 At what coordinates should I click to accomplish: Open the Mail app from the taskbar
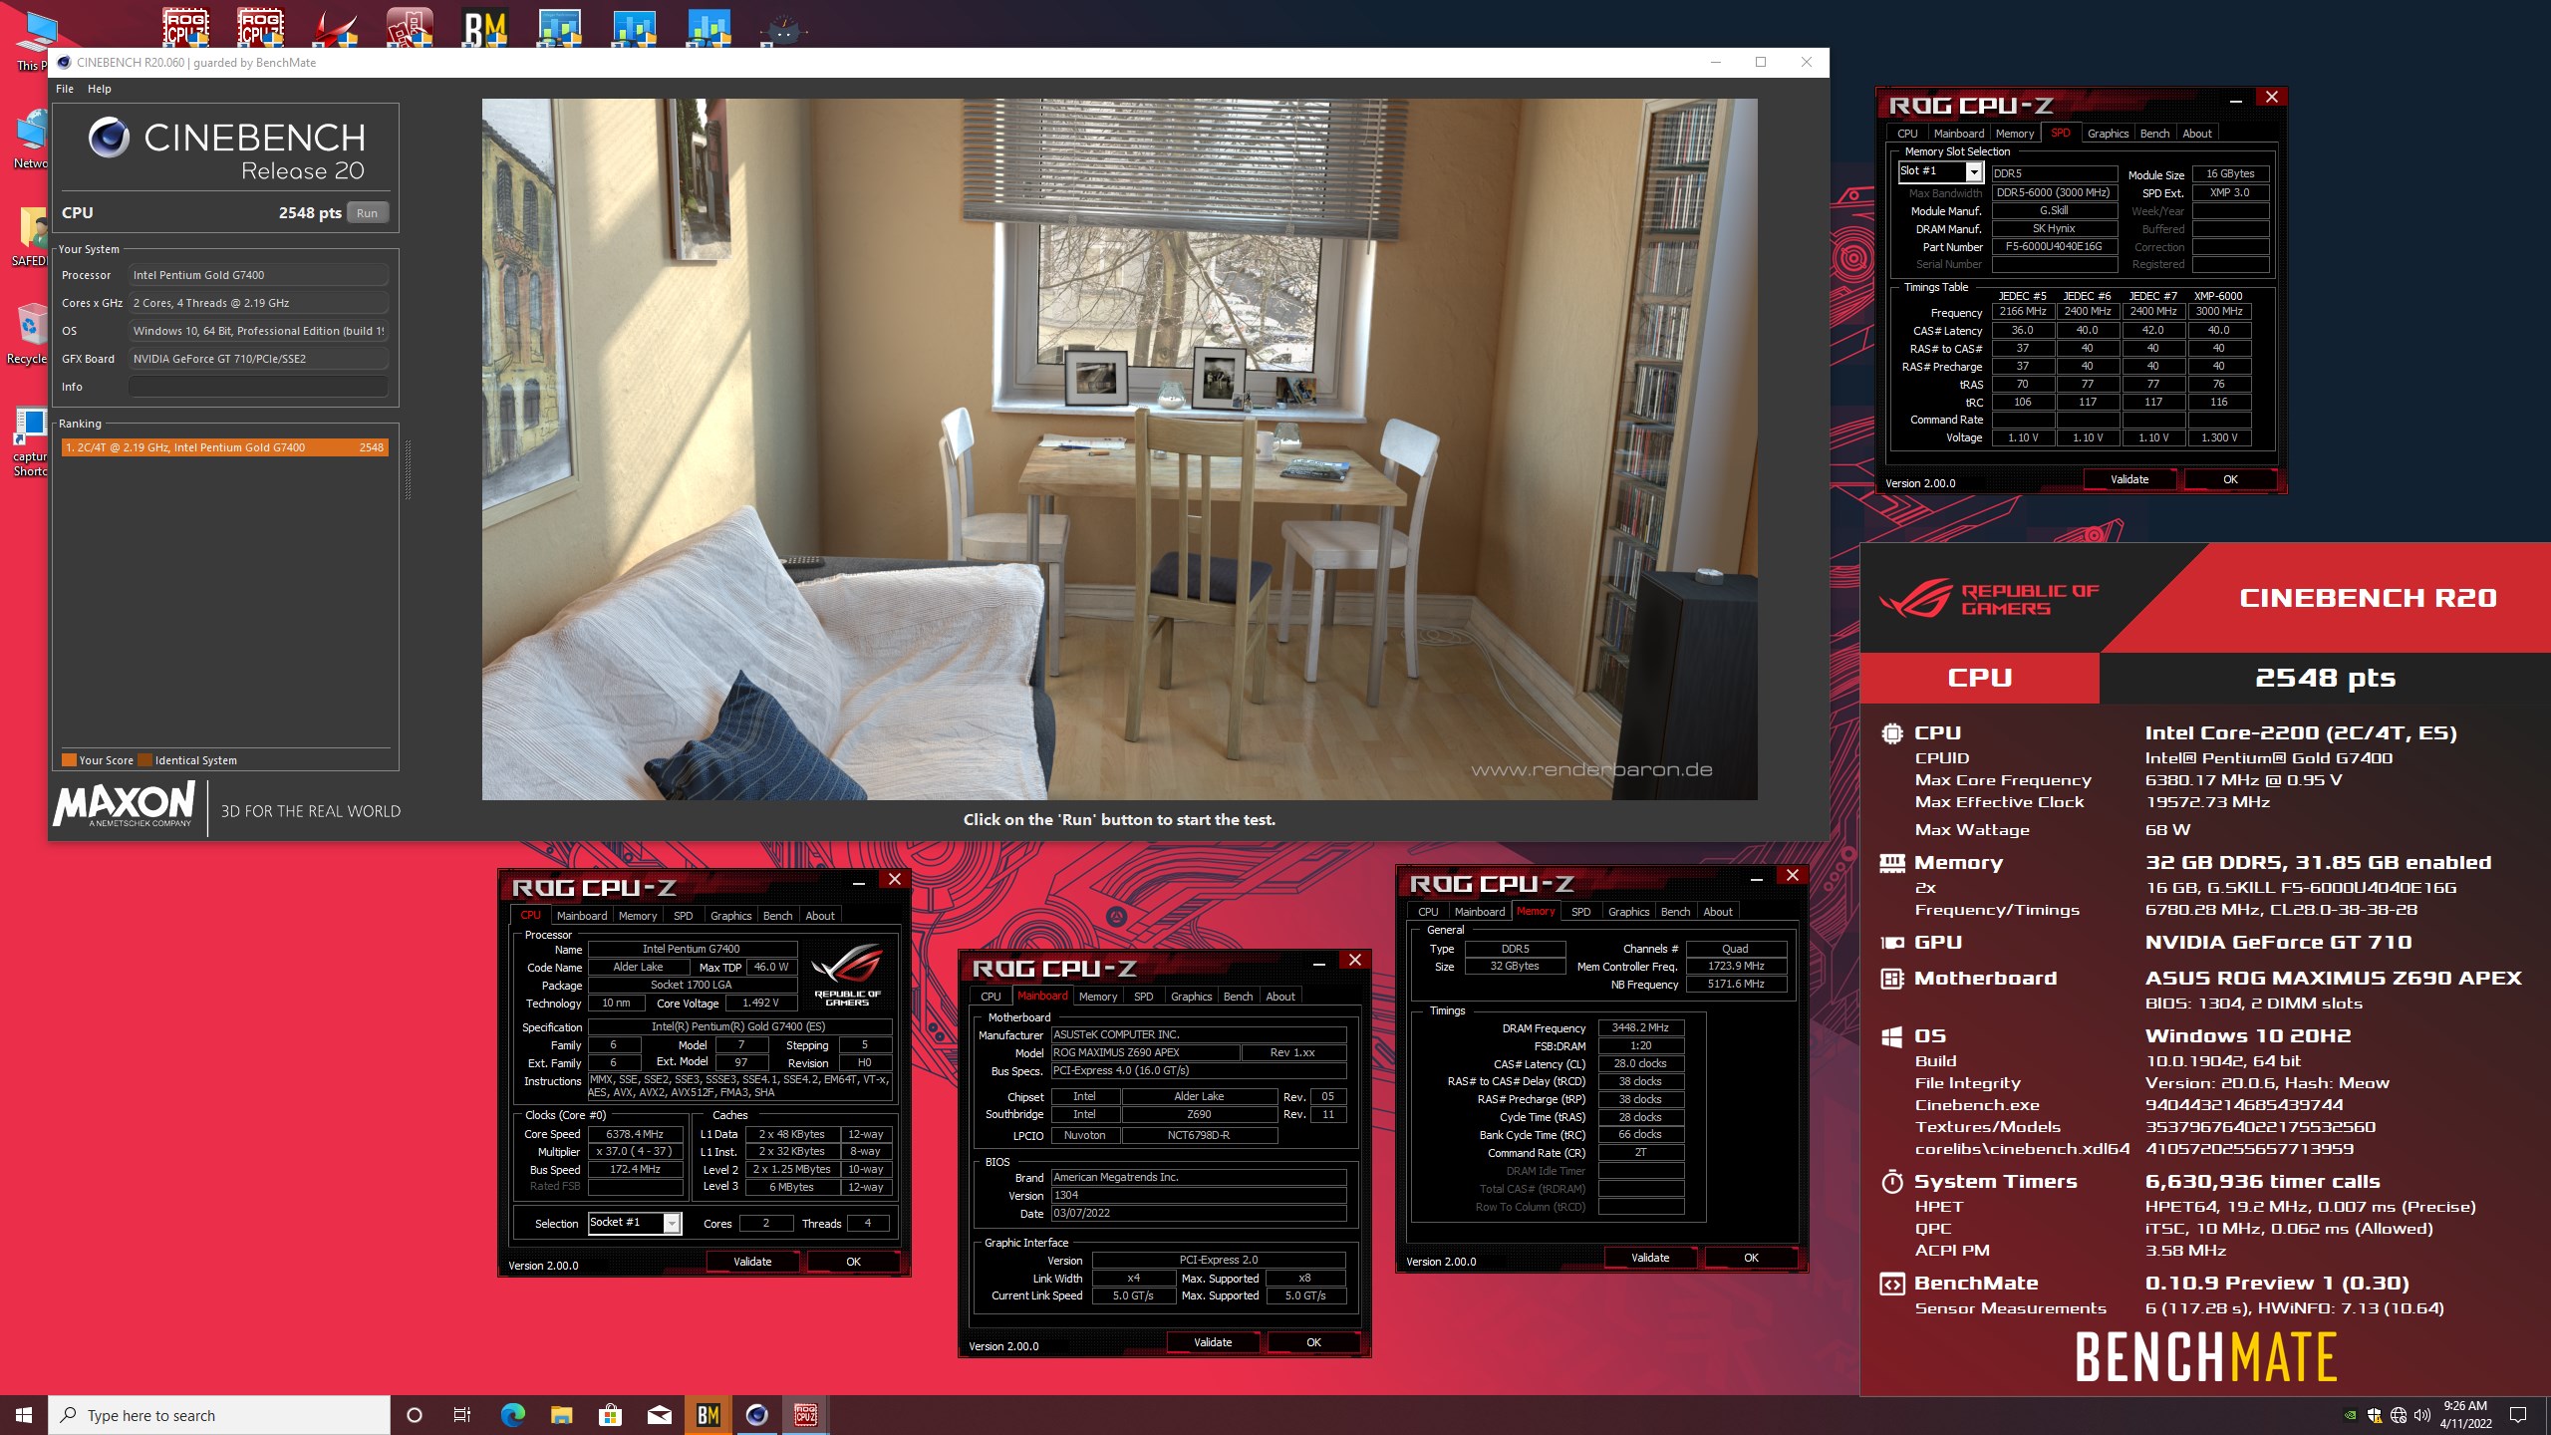(660, 1415)
